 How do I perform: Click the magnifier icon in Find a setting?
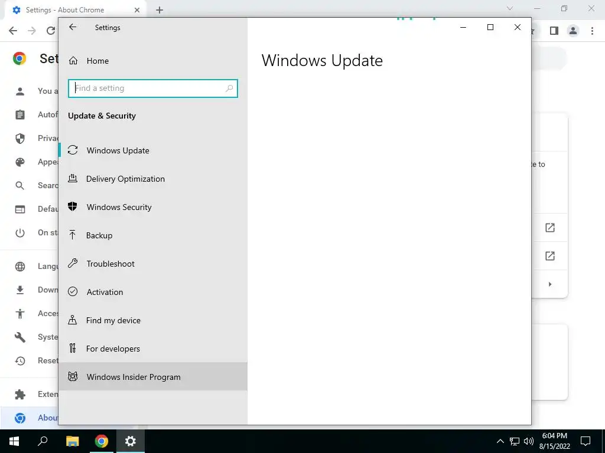click(x=229, y=88)
